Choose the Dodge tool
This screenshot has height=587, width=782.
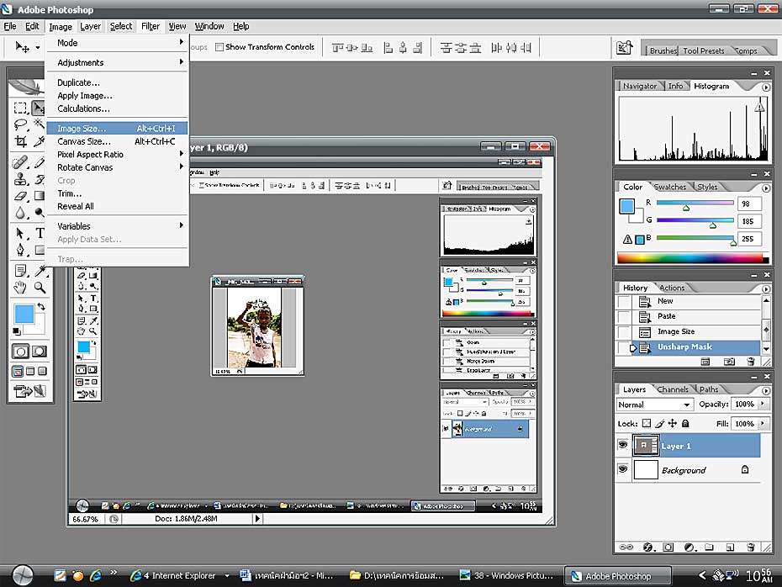click(39, 213)
